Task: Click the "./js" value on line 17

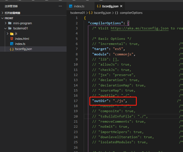Action: coord(119,101)
